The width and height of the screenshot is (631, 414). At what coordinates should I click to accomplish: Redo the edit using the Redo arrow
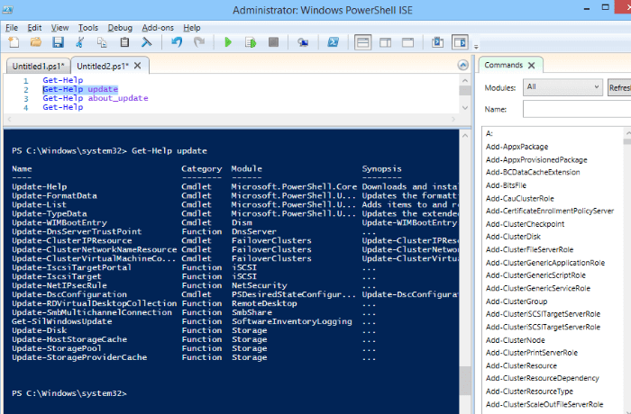[199, 42]
